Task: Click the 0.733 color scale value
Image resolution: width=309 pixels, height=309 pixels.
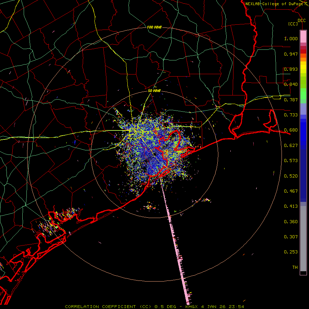Action: click(x=291, y=115)
